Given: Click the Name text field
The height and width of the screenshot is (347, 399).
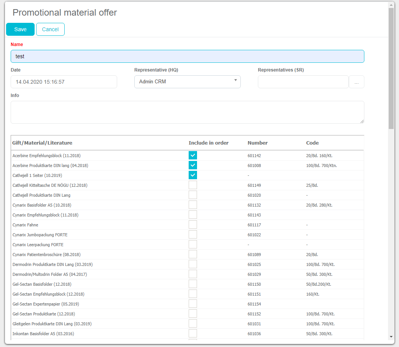Looking at the screenshot, I should [187, 56].
